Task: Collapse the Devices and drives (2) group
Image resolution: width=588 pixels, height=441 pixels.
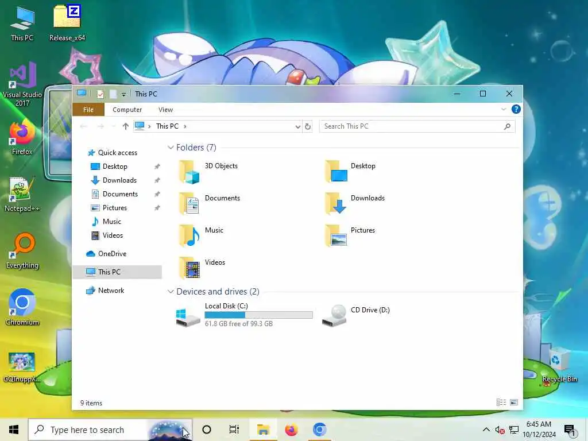Action: pyautogui.click(x=171, y=291)
